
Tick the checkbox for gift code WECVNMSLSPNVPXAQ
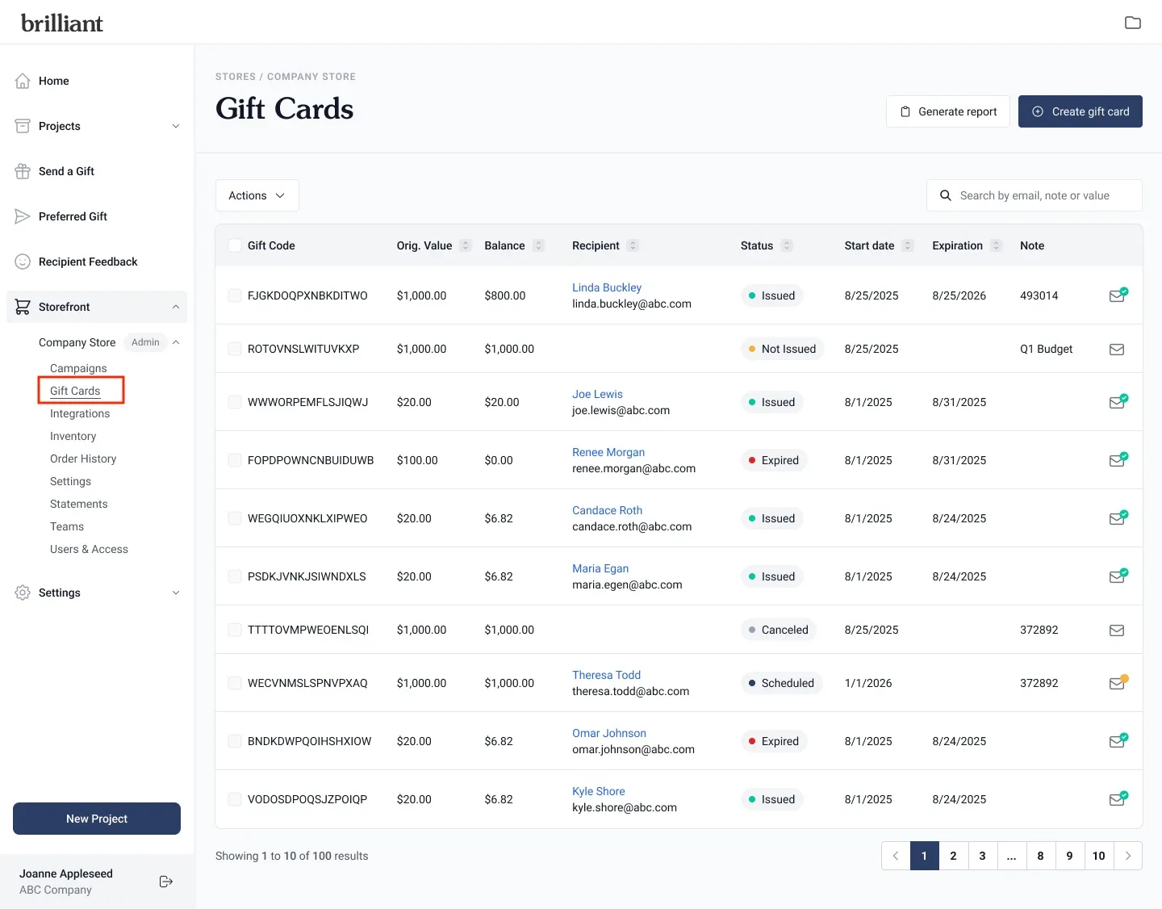click(235, 683)
